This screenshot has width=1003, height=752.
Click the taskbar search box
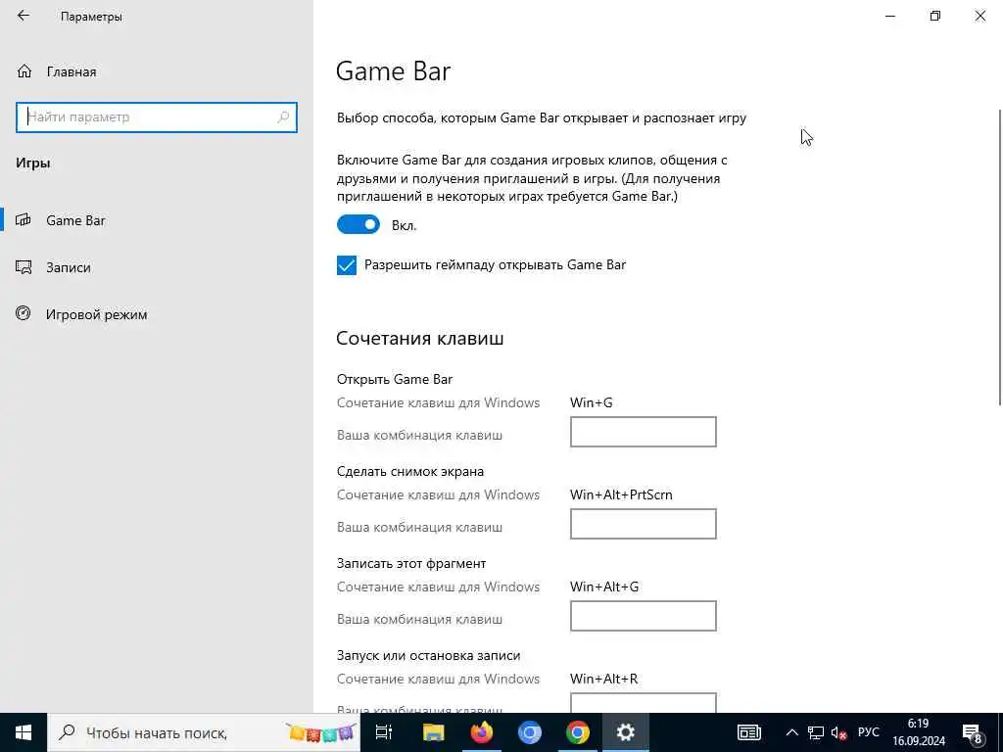[x=204, y=732]
